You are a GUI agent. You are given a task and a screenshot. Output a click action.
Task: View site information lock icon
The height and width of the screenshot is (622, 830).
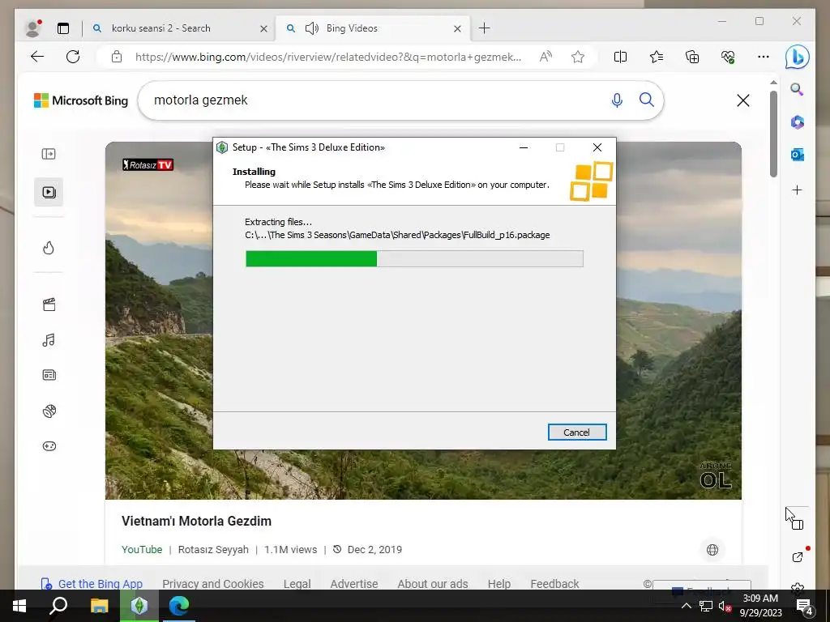click(117, 57)
